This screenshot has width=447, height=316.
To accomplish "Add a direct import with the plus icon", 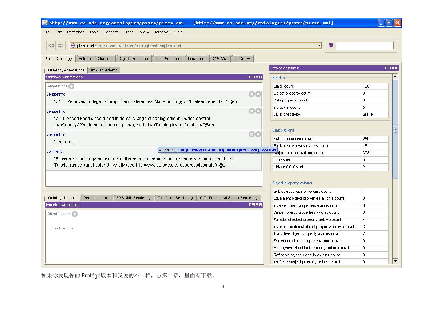I will pyautogui.click(x=75, y=214).
